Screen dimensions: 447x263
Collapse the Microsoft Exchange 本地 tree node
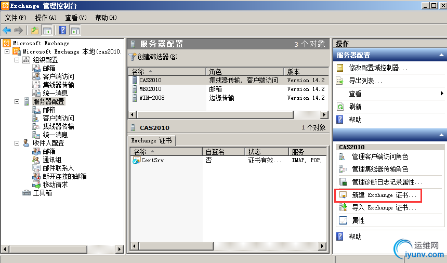7,52
